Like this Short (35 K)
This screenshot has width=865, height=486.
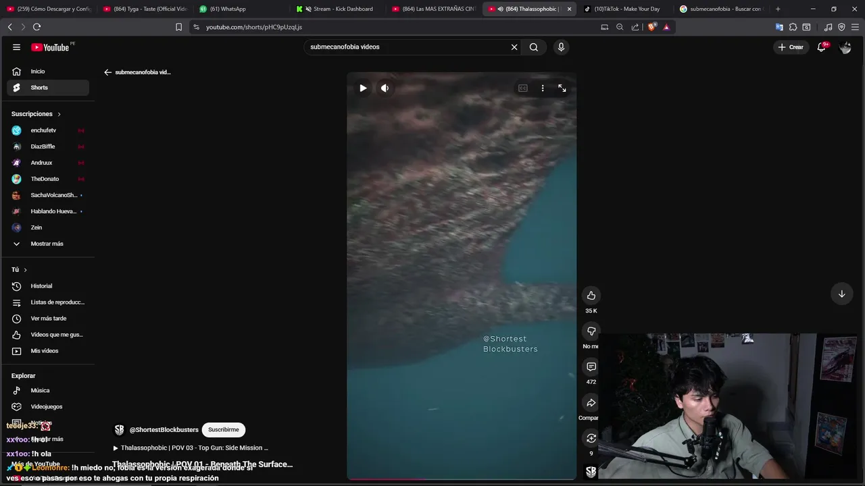(591, 296)
